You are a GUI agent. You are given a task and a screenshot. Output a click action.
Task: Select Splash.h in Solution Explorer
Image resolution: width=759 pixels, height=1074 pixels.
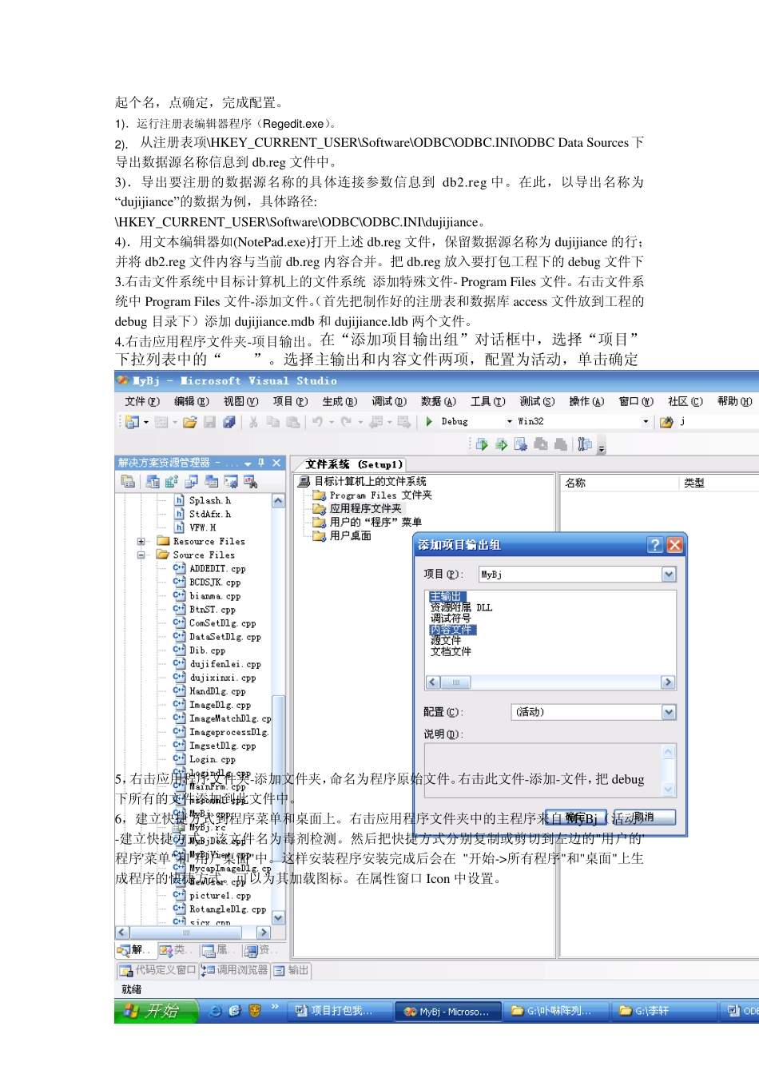pyautogui.click(x=210, y=501)
